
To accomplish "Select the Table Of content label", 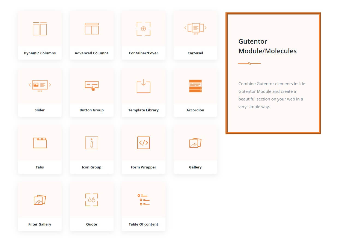I will point(144,224).
